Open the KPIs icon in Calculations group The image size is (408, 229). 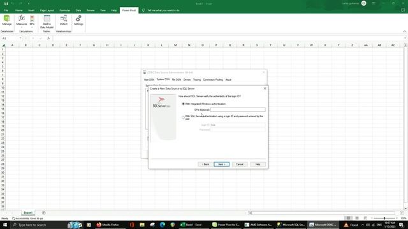tap(32, 18)
